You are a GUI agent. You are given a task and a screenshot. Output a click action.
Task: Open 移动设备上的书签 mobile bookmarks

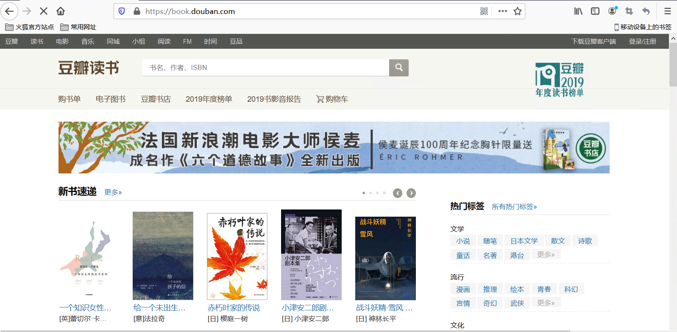point(643,27)
